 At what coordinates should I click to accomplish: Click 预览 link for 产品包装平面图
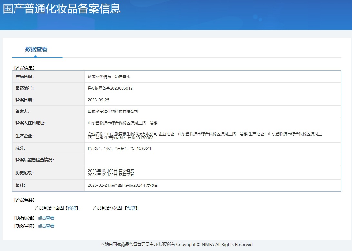pos(72,208)
